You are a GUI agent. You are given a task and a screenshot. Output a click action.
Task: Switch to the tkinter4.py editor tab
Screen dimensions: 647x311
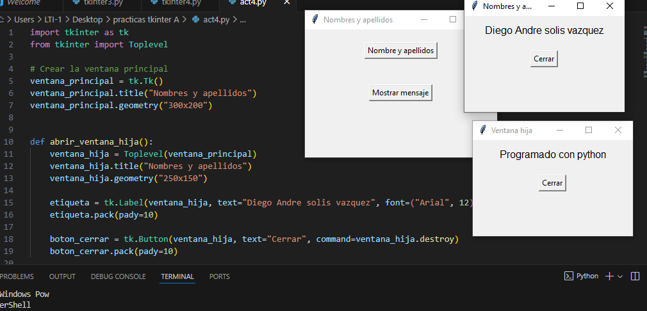(178, 3)
